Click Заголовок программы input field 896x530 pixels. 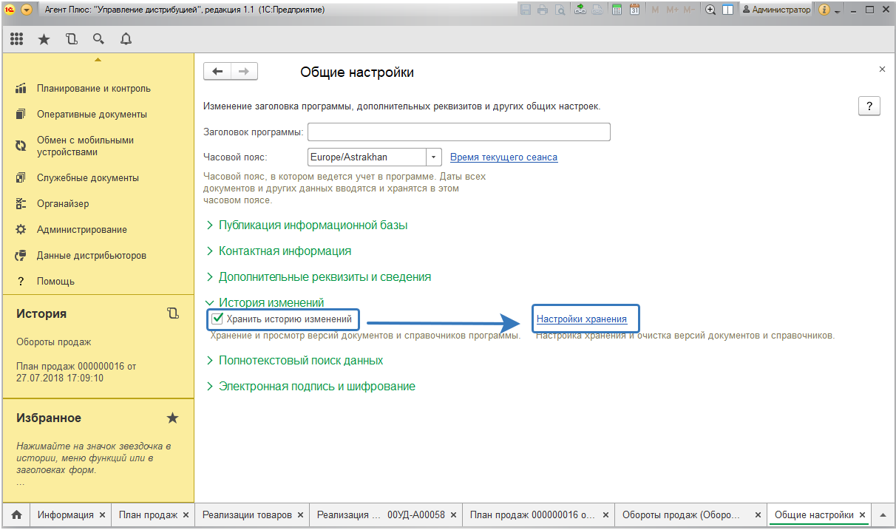pos(458,132)
